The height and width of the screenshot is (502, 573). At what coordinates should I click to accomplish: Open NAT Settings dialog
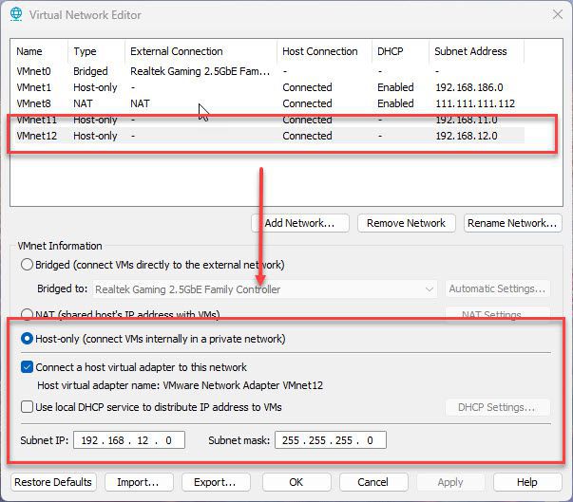click(x=497, y=314)
